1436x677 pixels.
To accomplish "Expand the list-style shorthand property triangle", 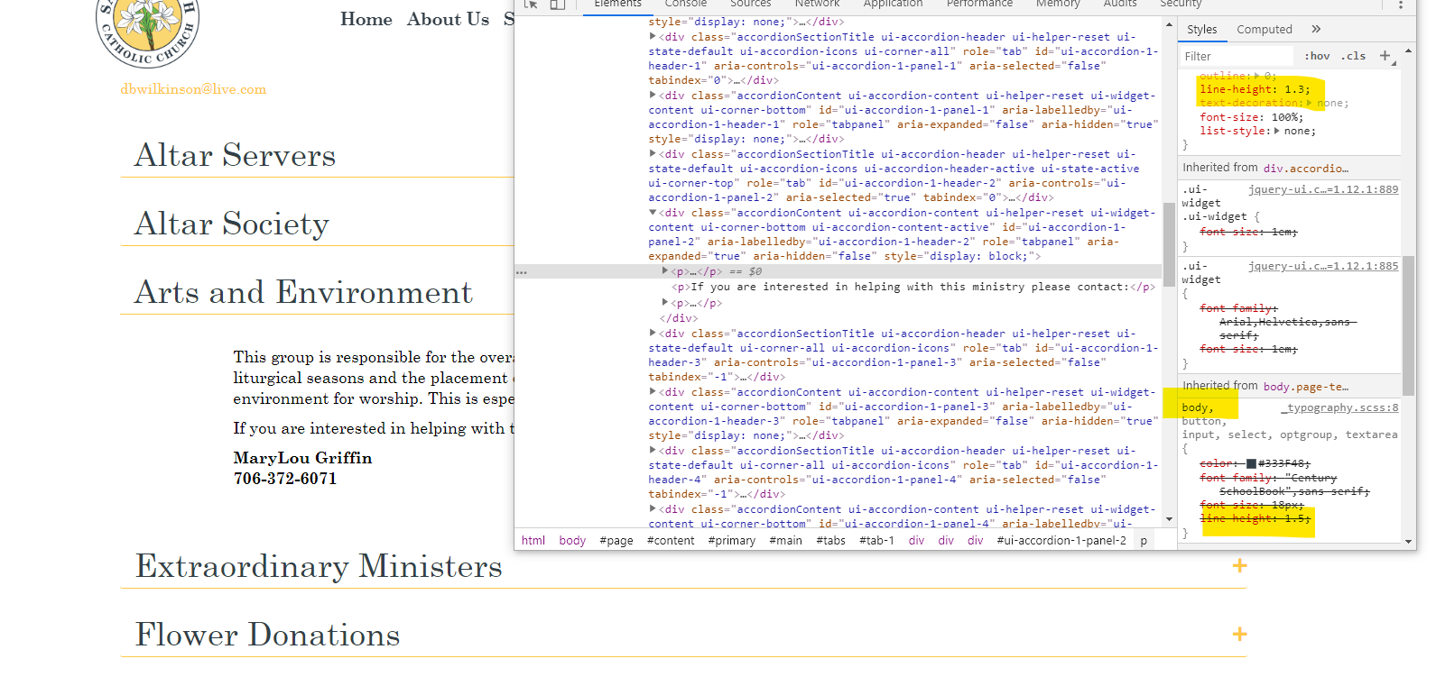I will (1276, 131).
